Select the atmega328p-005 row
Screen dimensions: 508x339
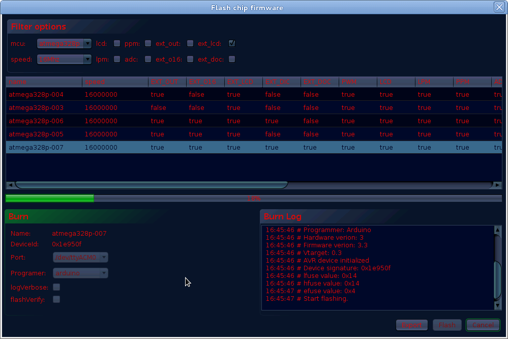pyautogui.click(x=254, y=134)
